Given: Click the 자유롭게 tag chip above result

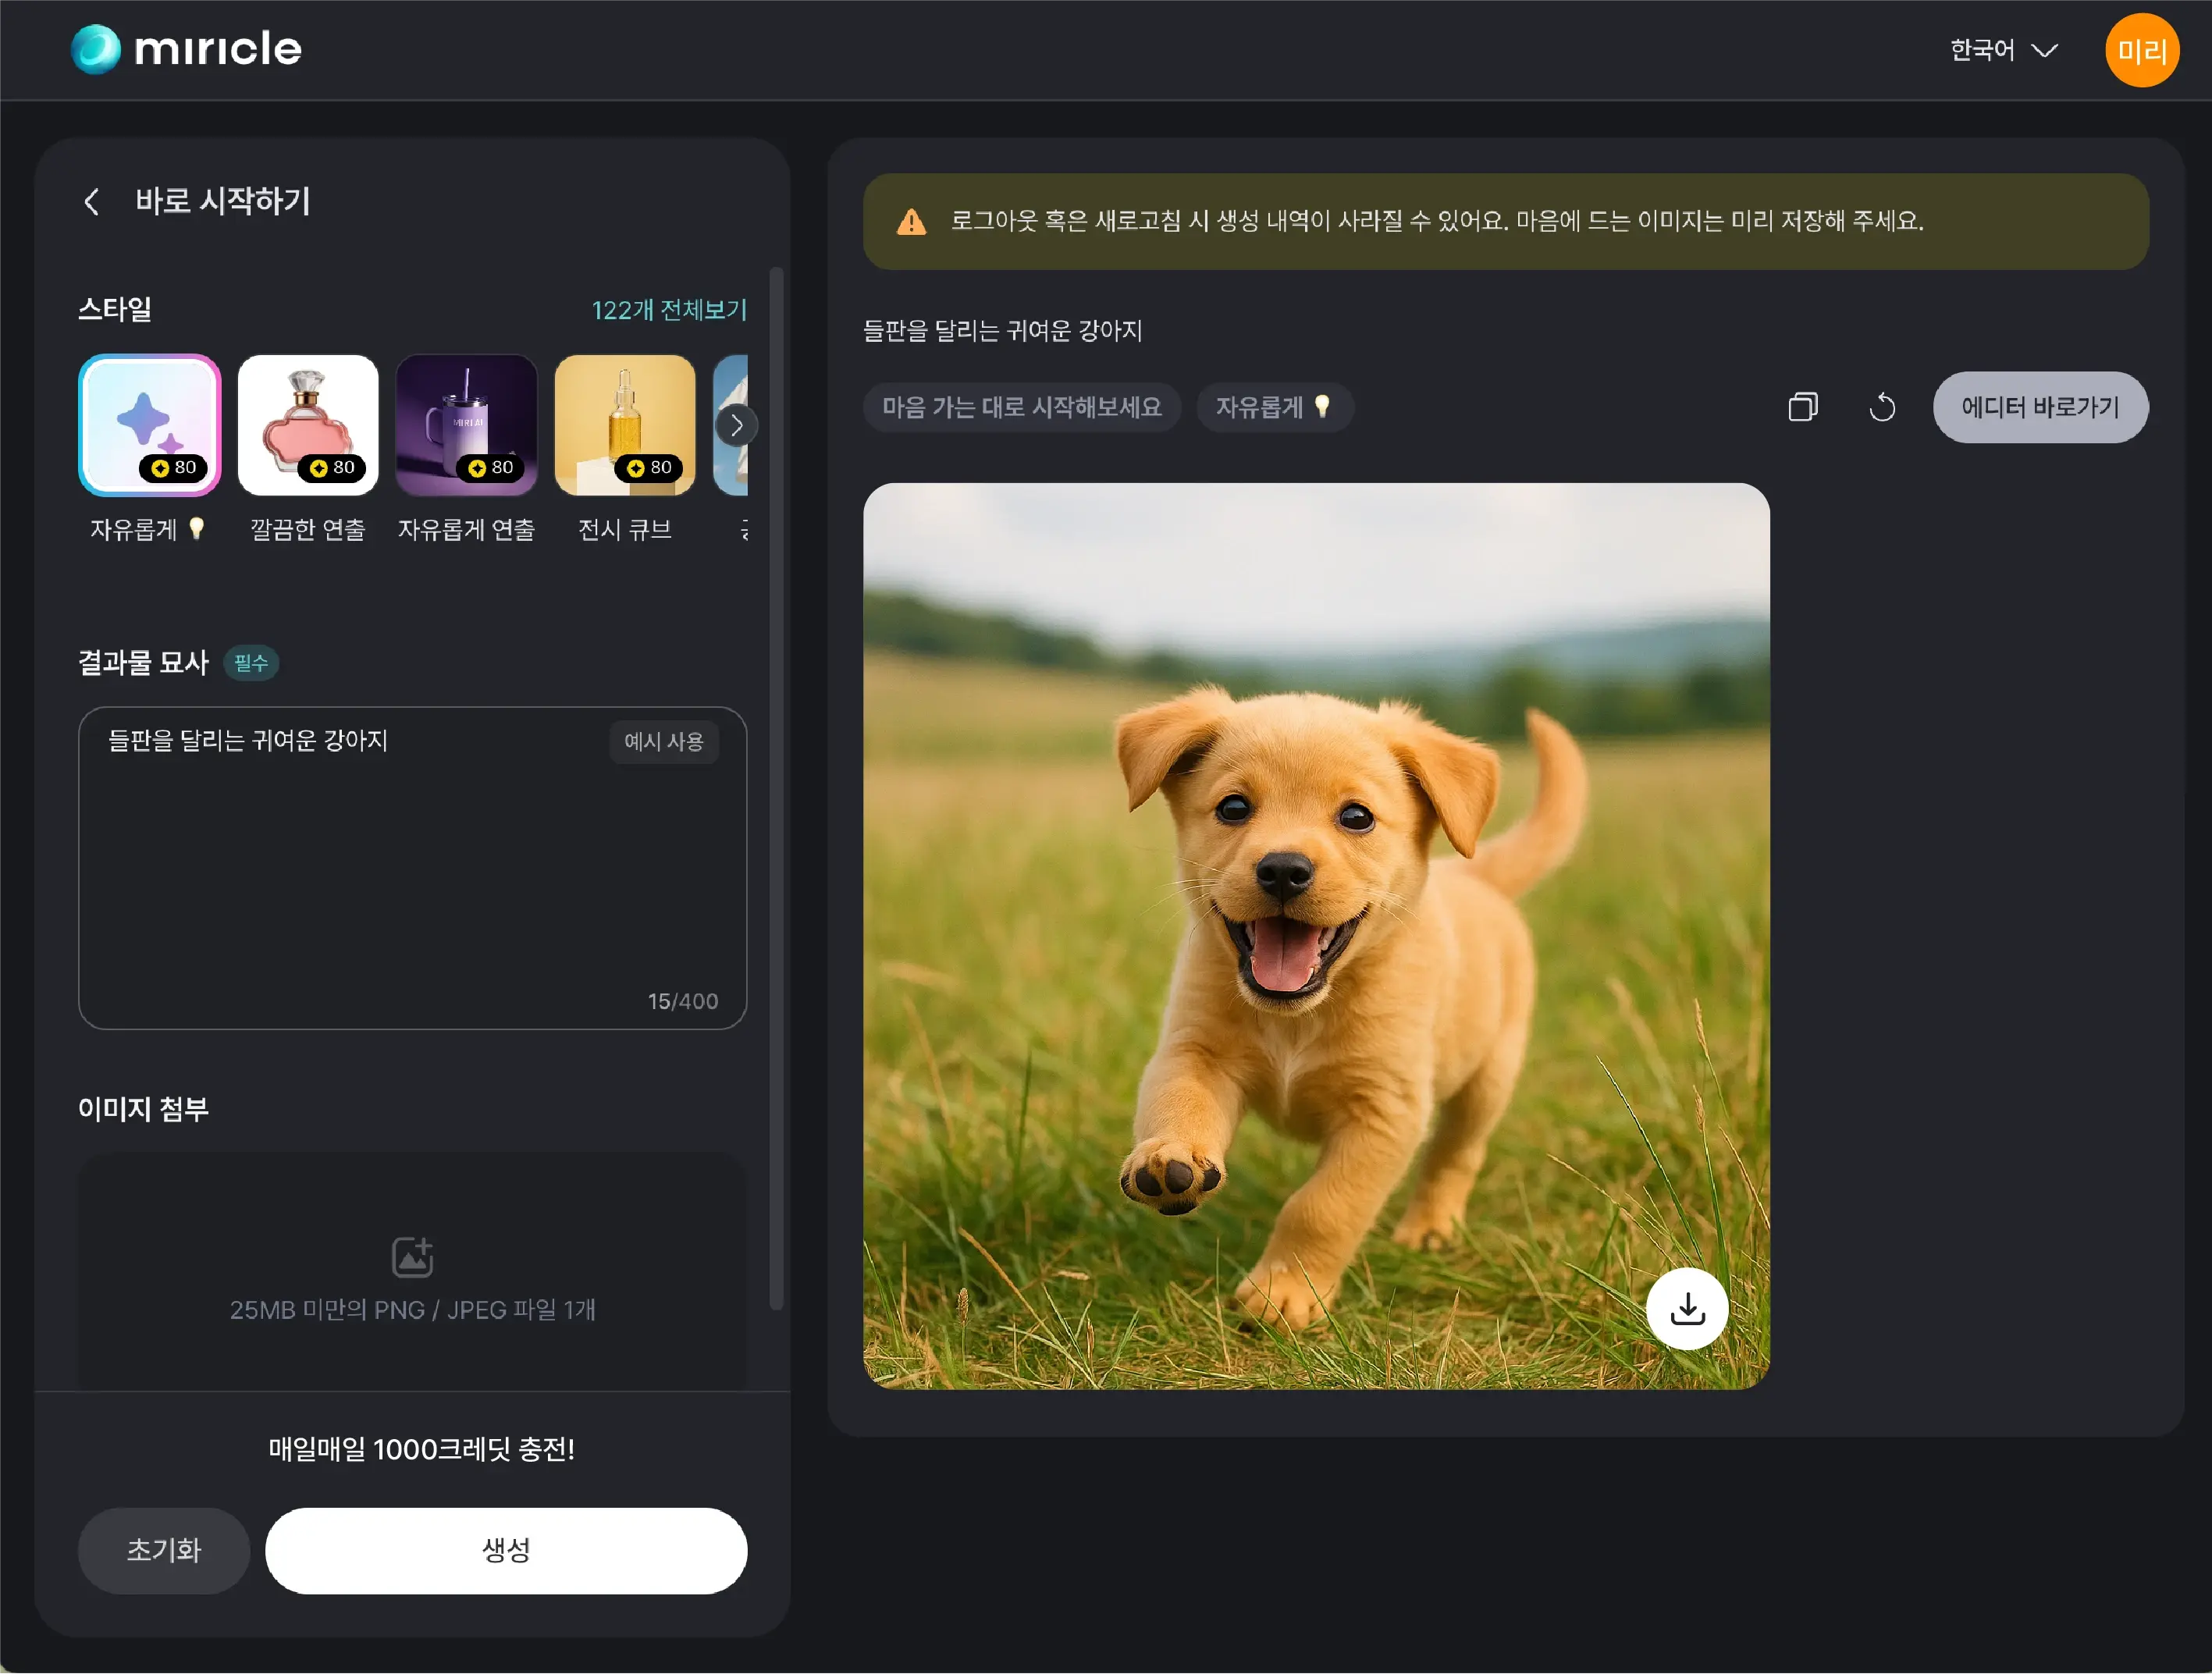Looking at the screenshot, I should coord(1274,407).
